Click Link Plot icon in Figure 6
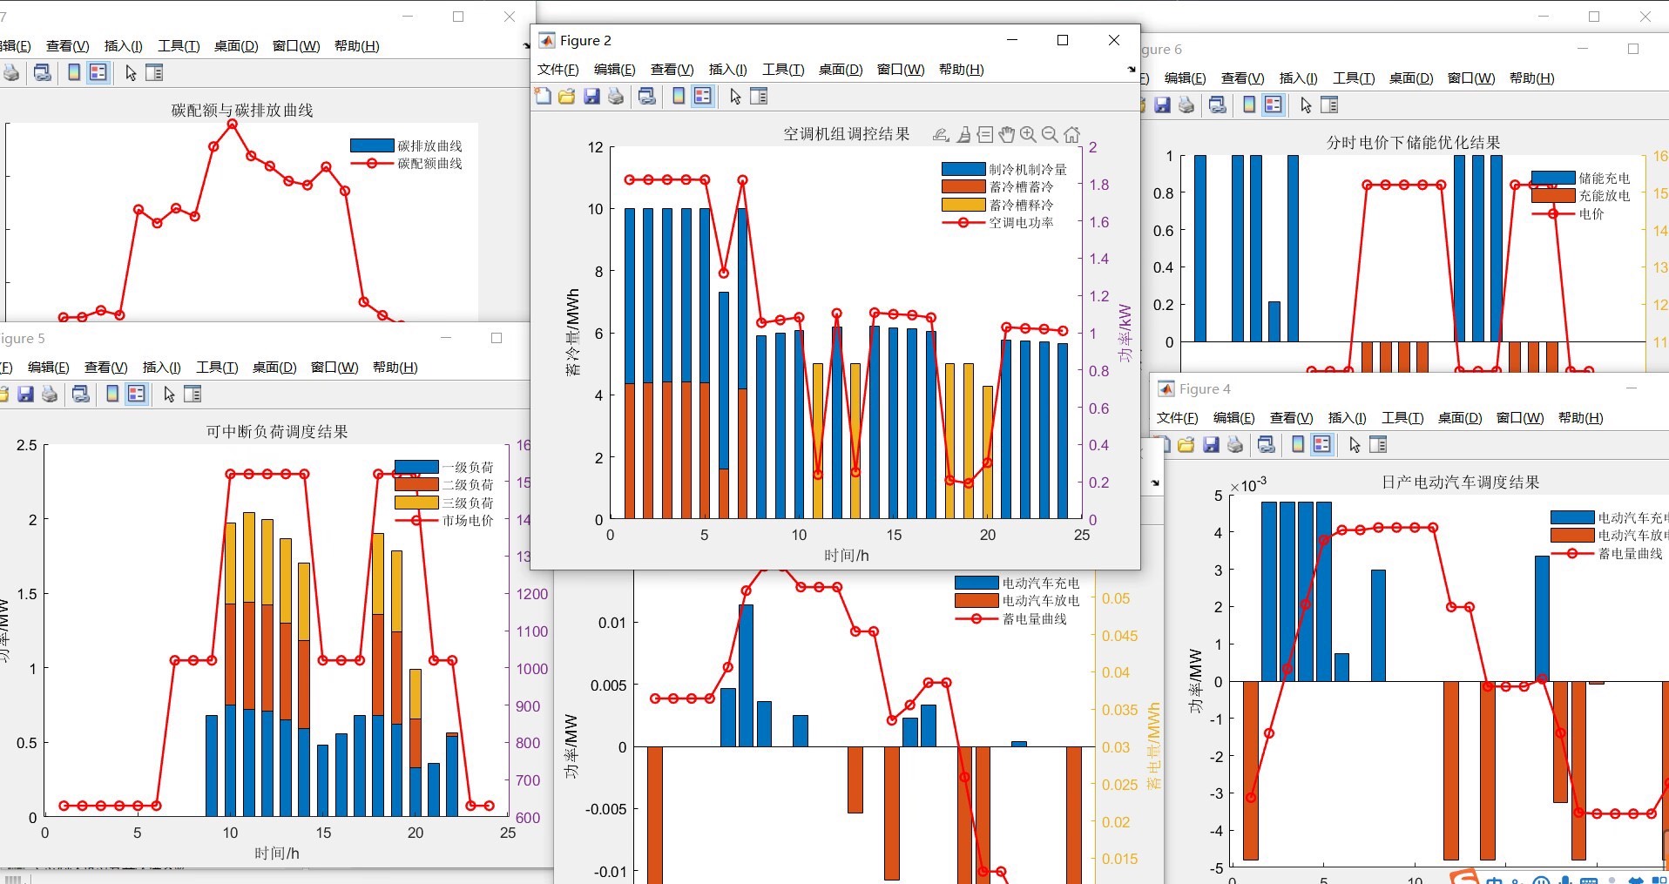1669x884 pixels. 1218,105
